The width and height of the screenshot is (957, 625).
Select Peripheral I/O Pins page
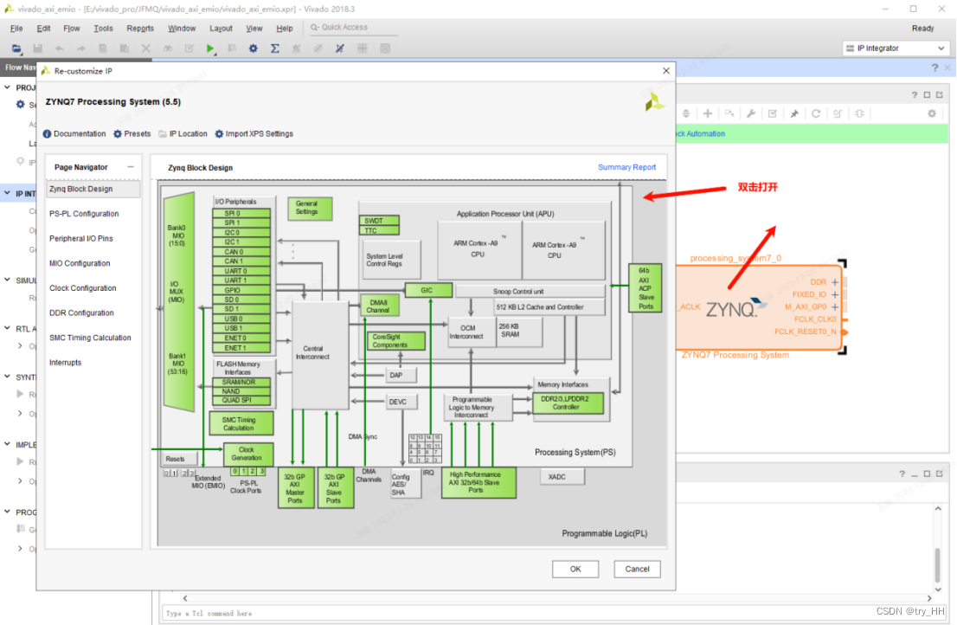81,239
